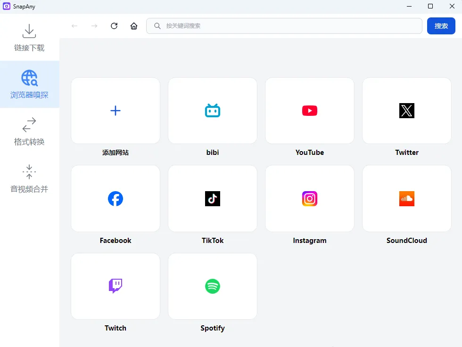Viewport: 462px width, 347px height.
Task: Click the Facebook label text
Action: (115, 241)
